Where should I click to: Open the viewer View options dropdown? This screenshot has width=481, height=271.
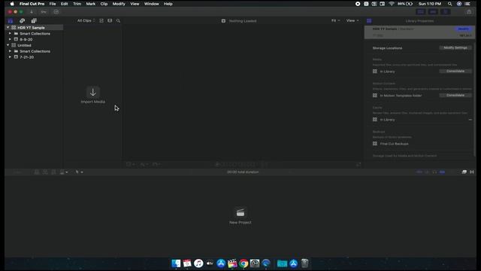(352, 20)
